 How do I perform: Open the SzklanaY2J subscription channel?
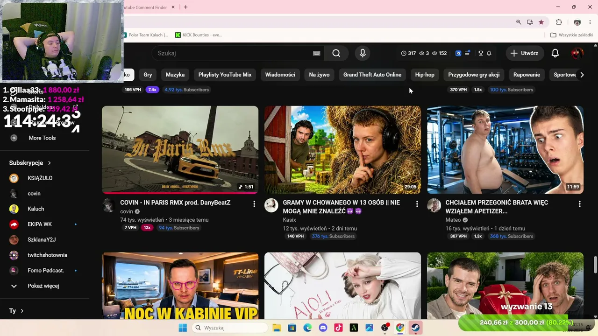pyautogui.click(x=42, y=240)
